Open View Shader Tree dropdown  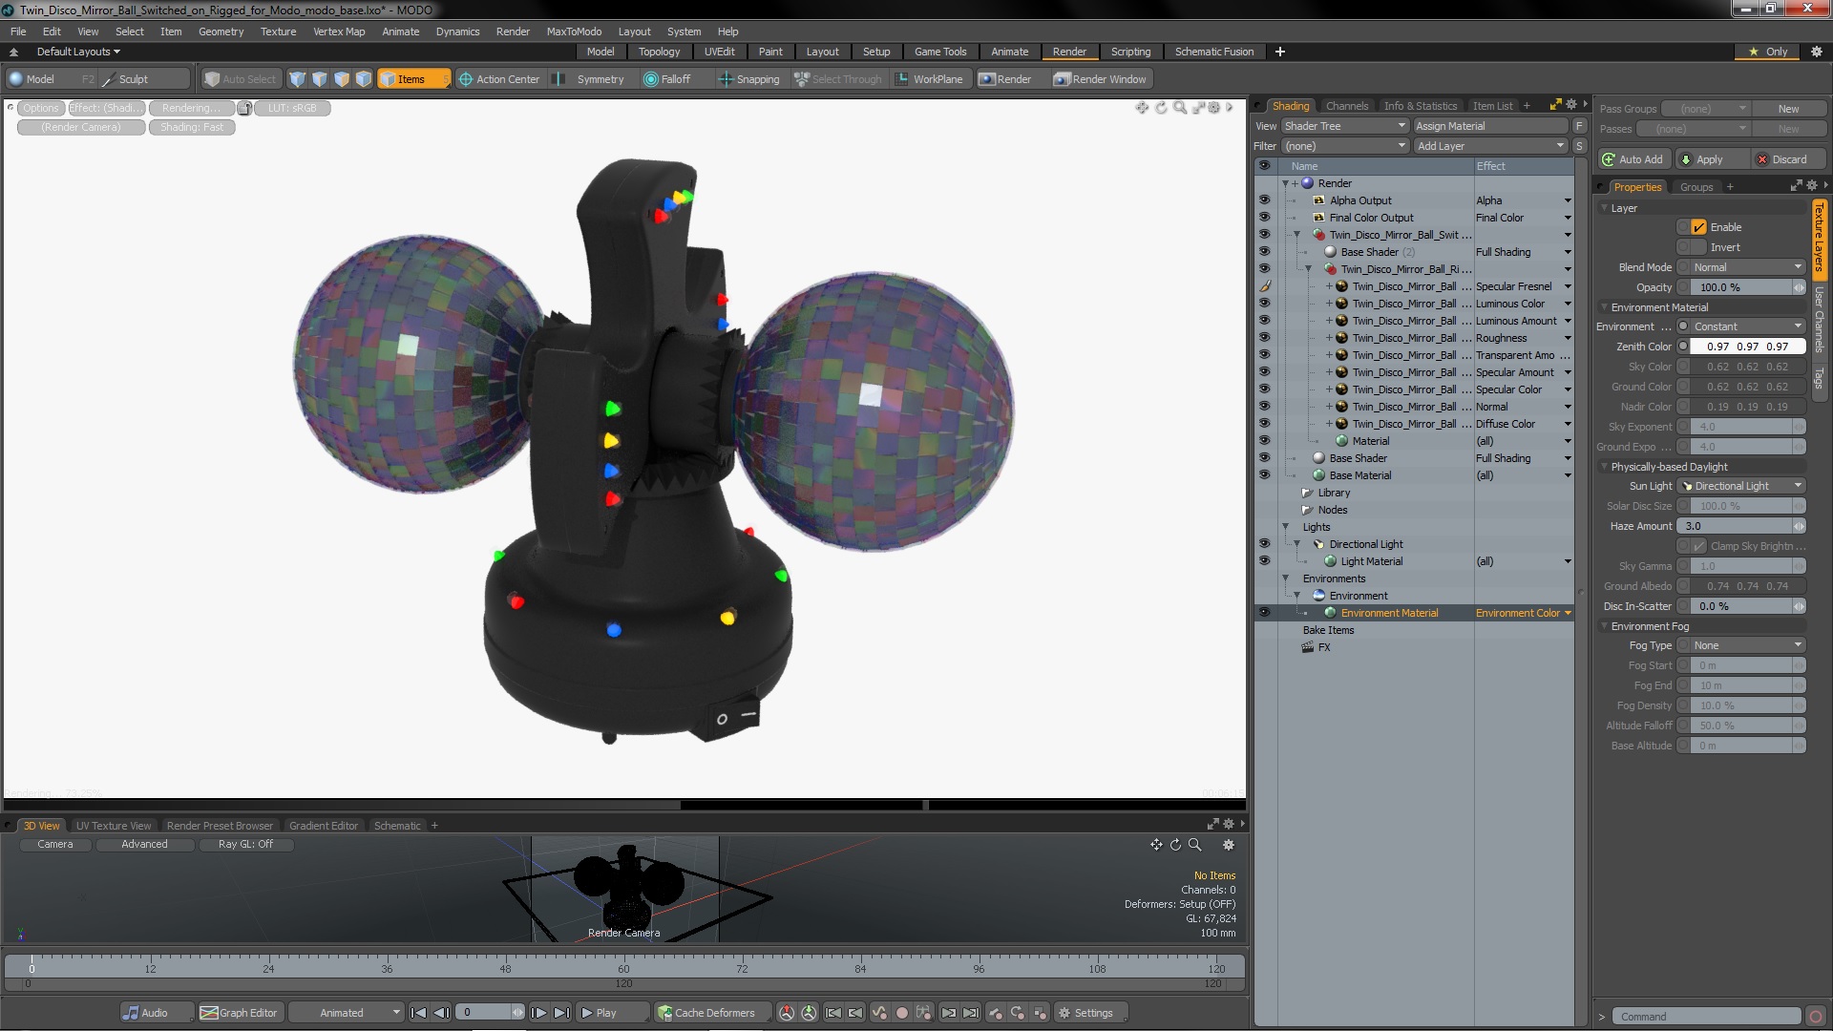[1344, 126]
